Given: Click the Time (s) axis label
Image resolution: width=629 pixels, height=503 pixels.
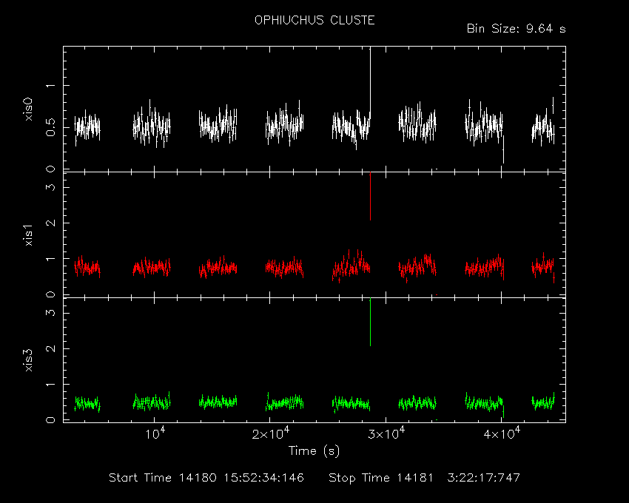Looking at the screenshot, I should click(314, 451).
